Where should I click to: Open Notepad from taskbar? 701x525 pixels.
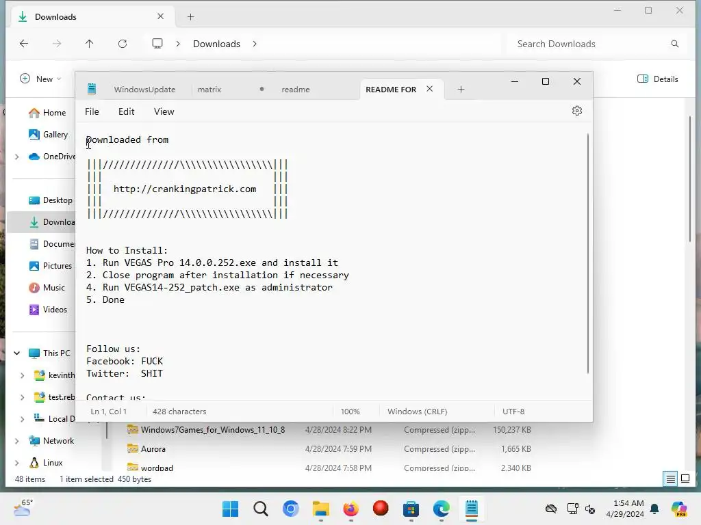coord(471,509)
